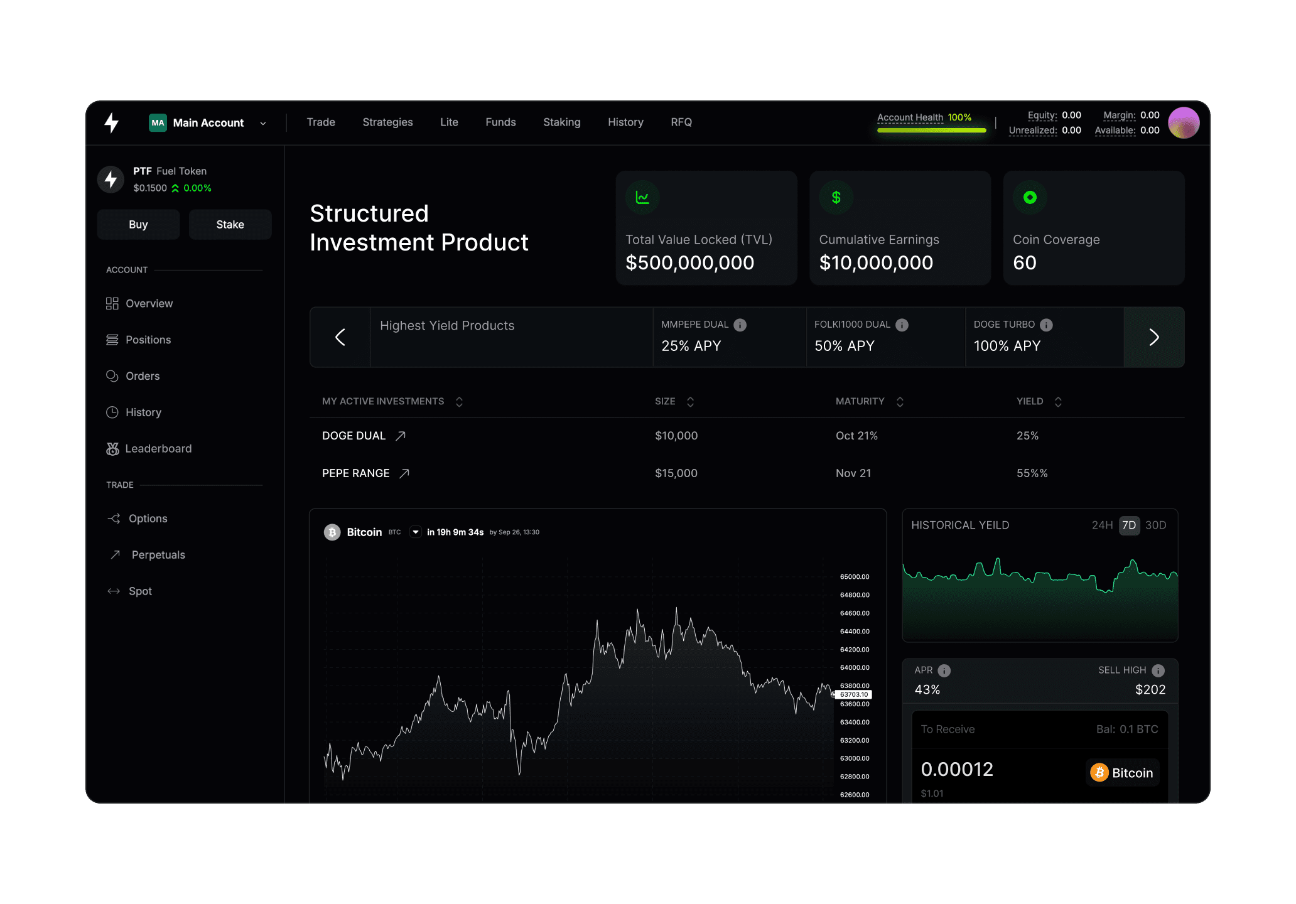Switch historical yield to 30D
Screen dimensions: 1296x904
[1155, 525]
